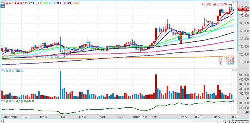Screen dimensions: 250x123
Task: Click the red current price tag
Action: pyautogui.click(x=243, y=10)
